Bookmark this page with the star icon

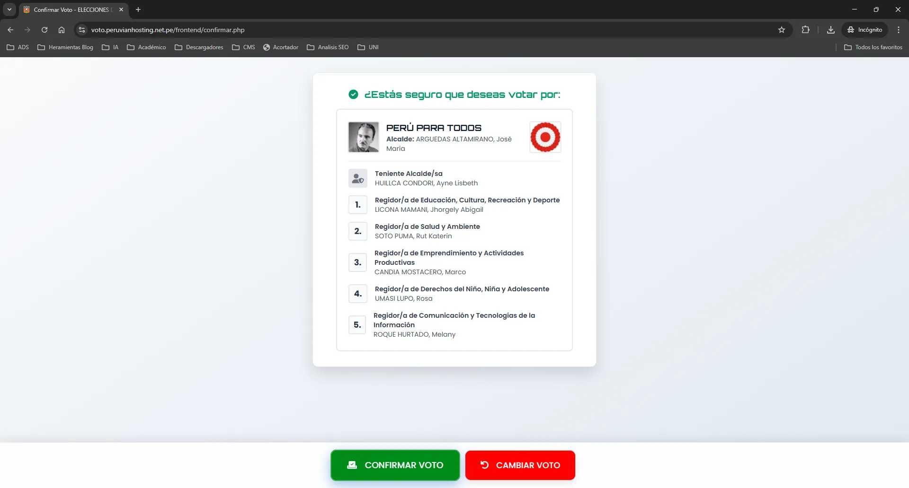782,30
